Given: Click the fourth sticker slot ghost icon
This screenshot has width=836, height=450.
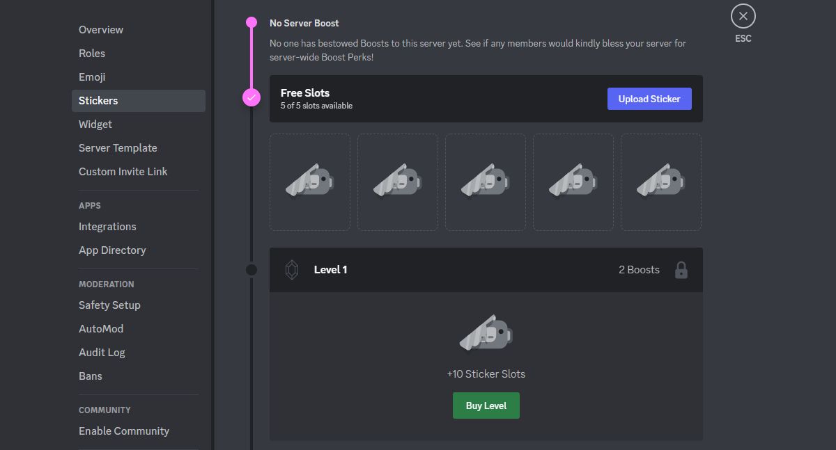Looking at the screenshot, I should pyautogui.click(x=573, y=182).
